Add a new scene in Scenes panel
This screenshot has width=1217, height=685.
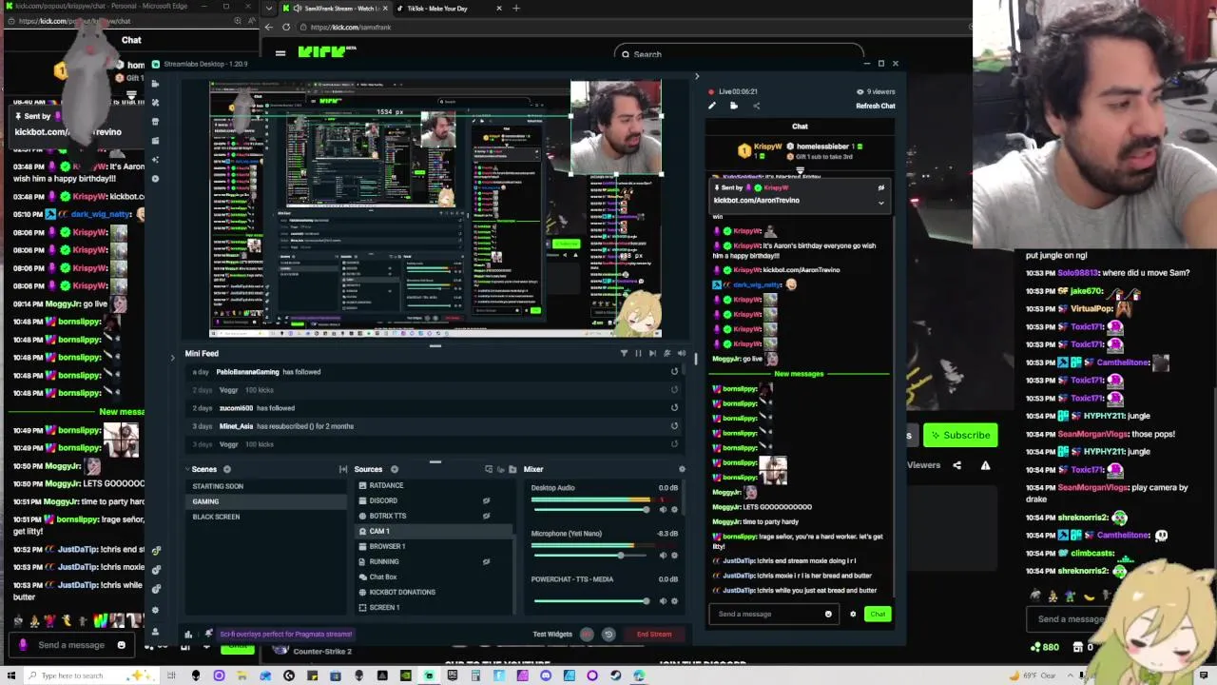(x=226, y=469)
